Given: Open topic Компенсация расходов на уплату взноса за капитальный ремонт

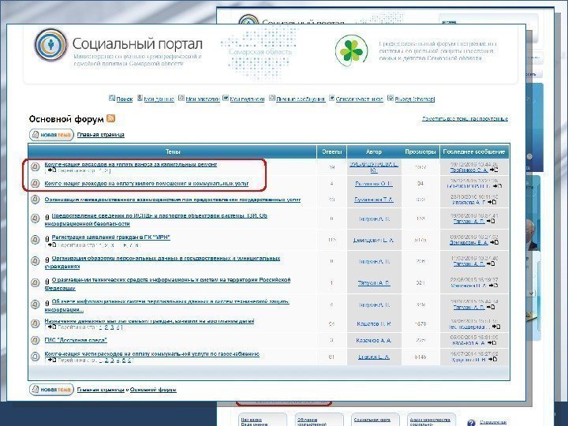Looking at the screenshot, I should coord(131,164).
